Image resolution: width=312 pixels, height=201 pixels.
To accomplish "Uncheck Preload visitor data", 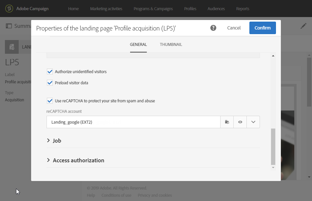I will click(x=50, y=83).
